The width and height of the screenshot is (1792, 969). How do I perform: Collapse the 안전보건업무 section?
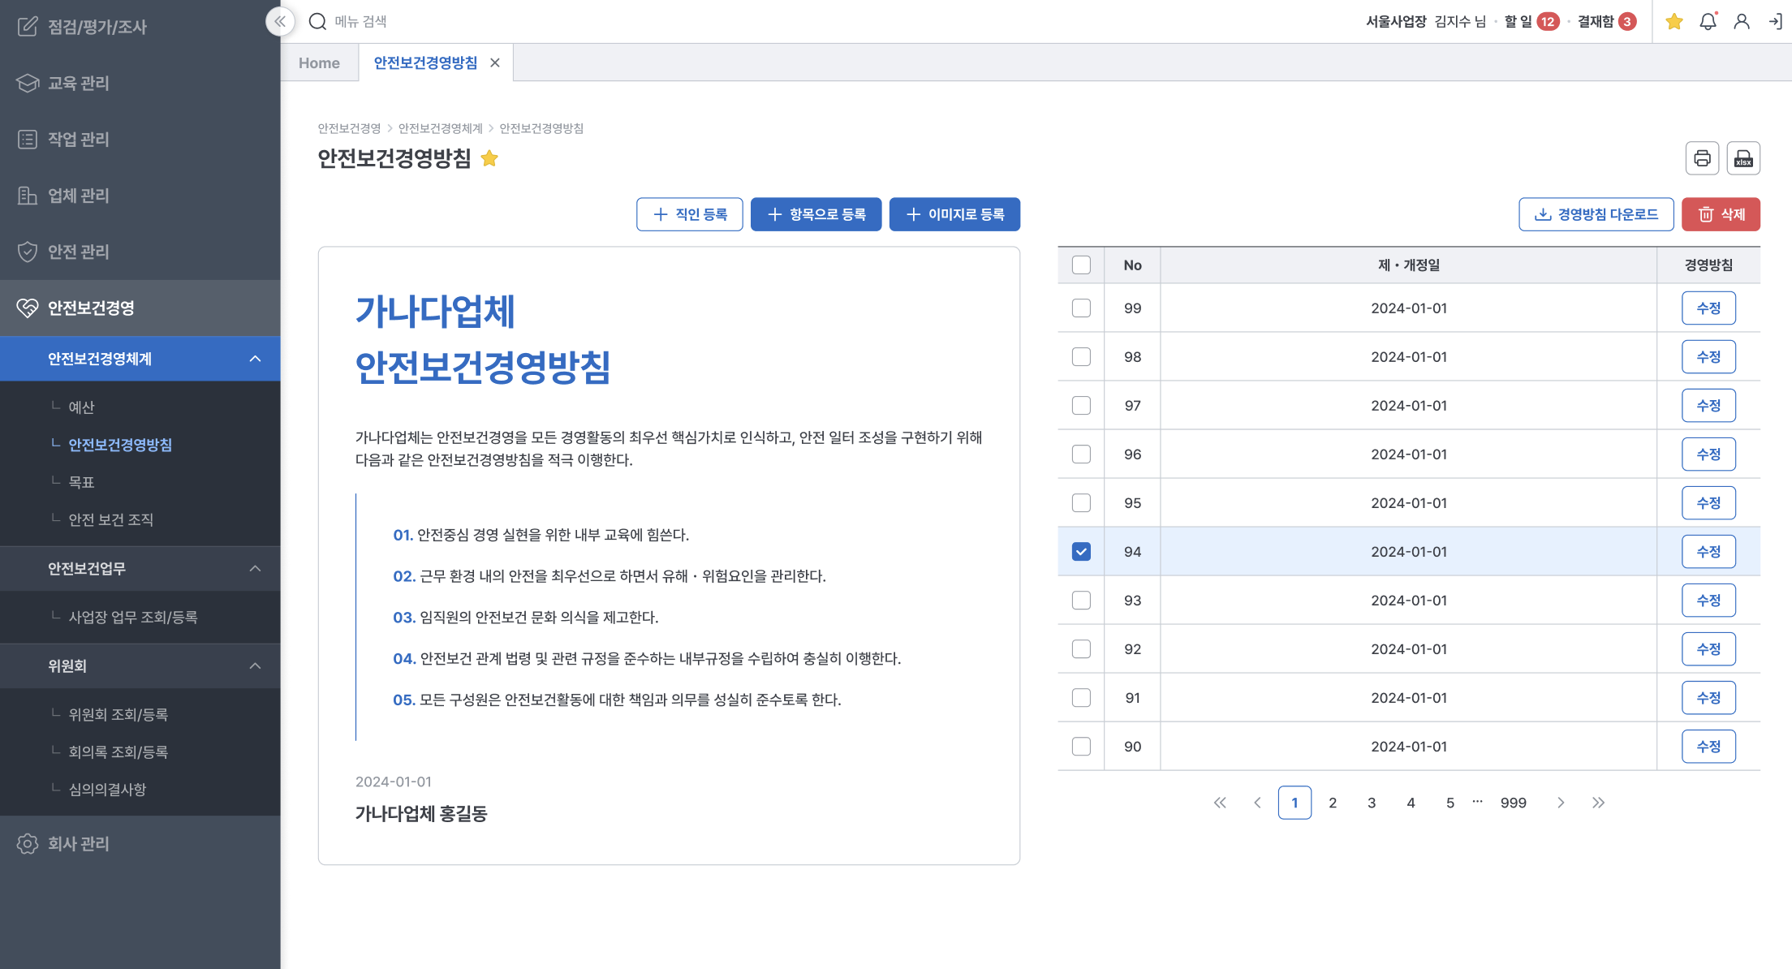point(255,568)
